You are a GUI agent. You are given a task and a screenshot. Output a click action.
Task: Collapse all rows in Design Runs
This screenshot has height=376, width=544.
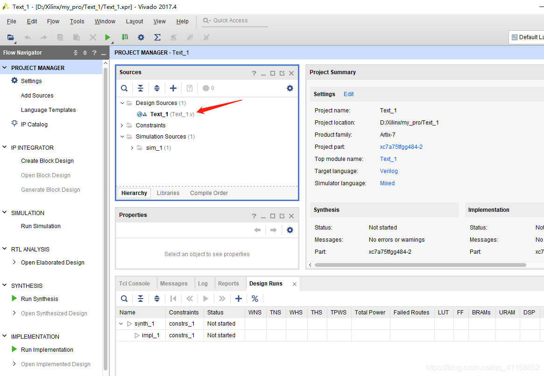[x=141, y=299]
